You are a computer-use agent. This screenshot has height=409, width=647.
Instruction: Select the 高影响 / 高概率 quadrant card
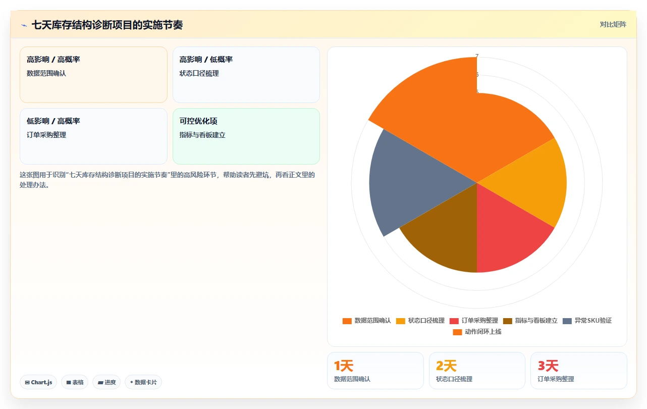(93, 75)
